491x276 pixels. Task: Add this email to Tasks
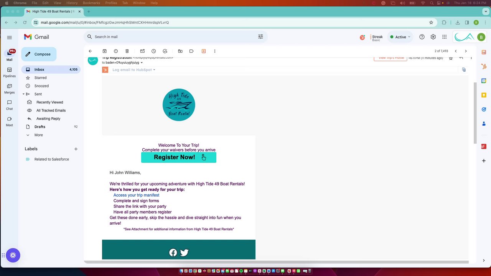point(165,51)
